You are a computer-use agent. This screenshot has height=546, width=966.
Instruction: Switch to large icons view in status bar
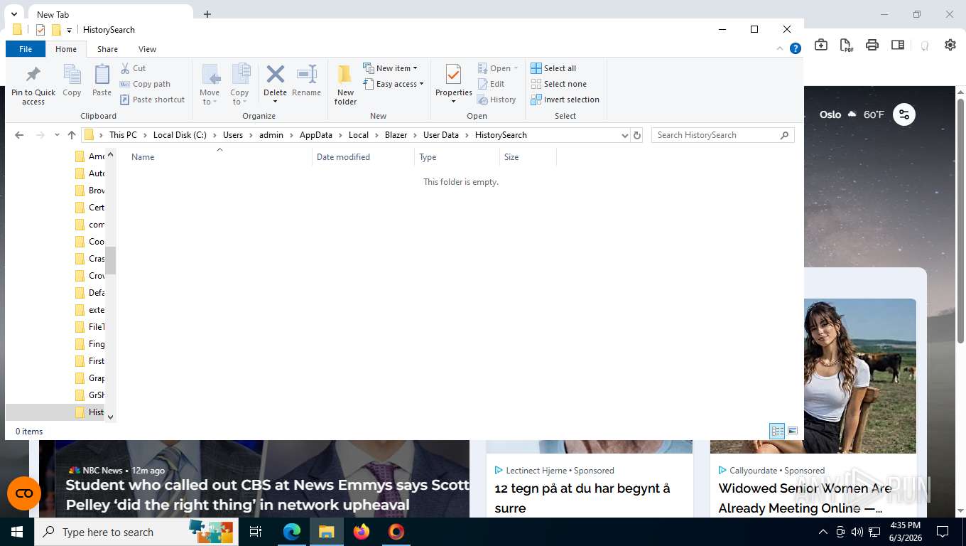[x=793, y=431]
